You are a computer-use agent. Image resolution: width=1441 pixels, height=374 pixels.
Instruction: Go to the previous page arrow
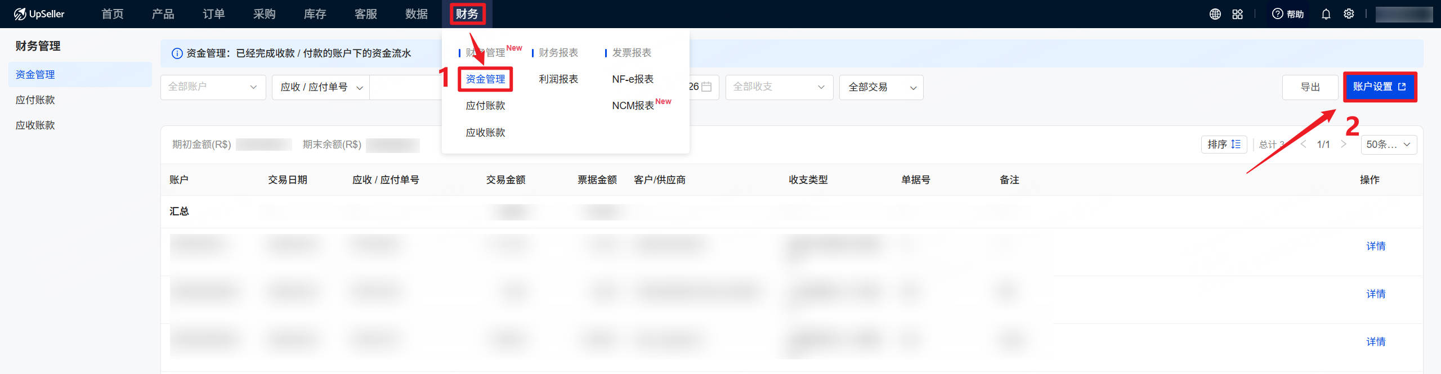[1303, 145]
